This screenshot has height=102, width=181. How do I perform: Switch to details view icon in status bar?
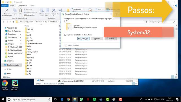[173, 77]
